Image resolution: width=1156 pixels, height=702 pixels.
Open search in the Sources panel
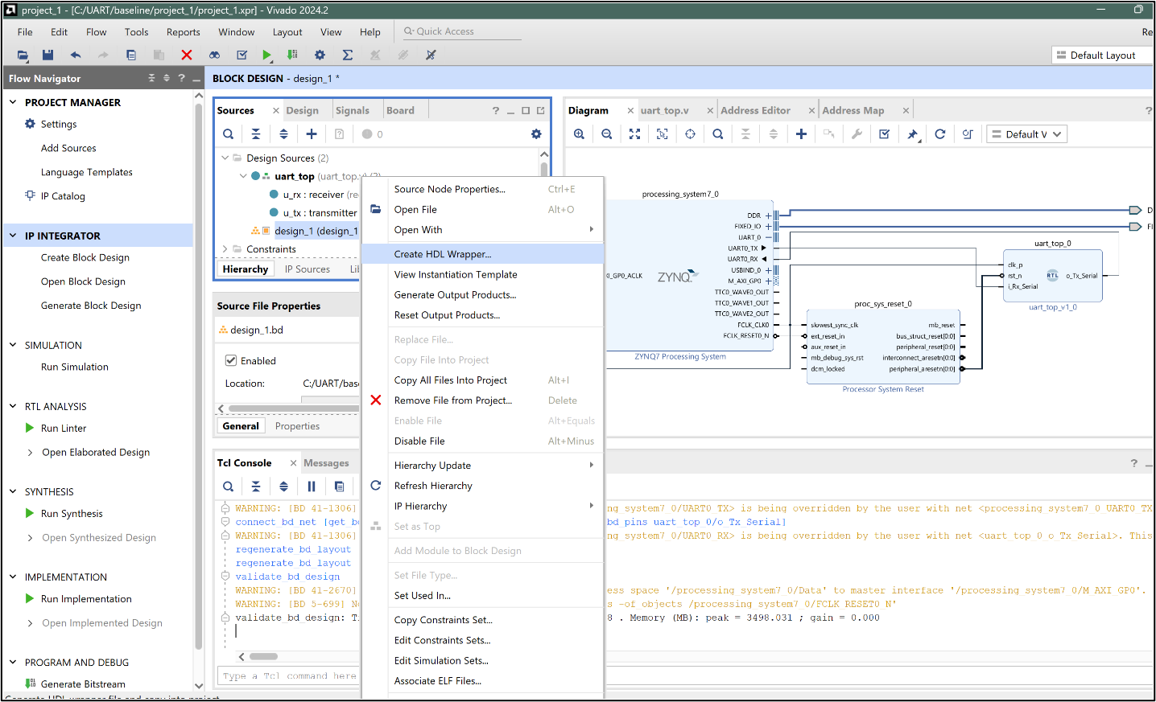click(x=228, y=133)
